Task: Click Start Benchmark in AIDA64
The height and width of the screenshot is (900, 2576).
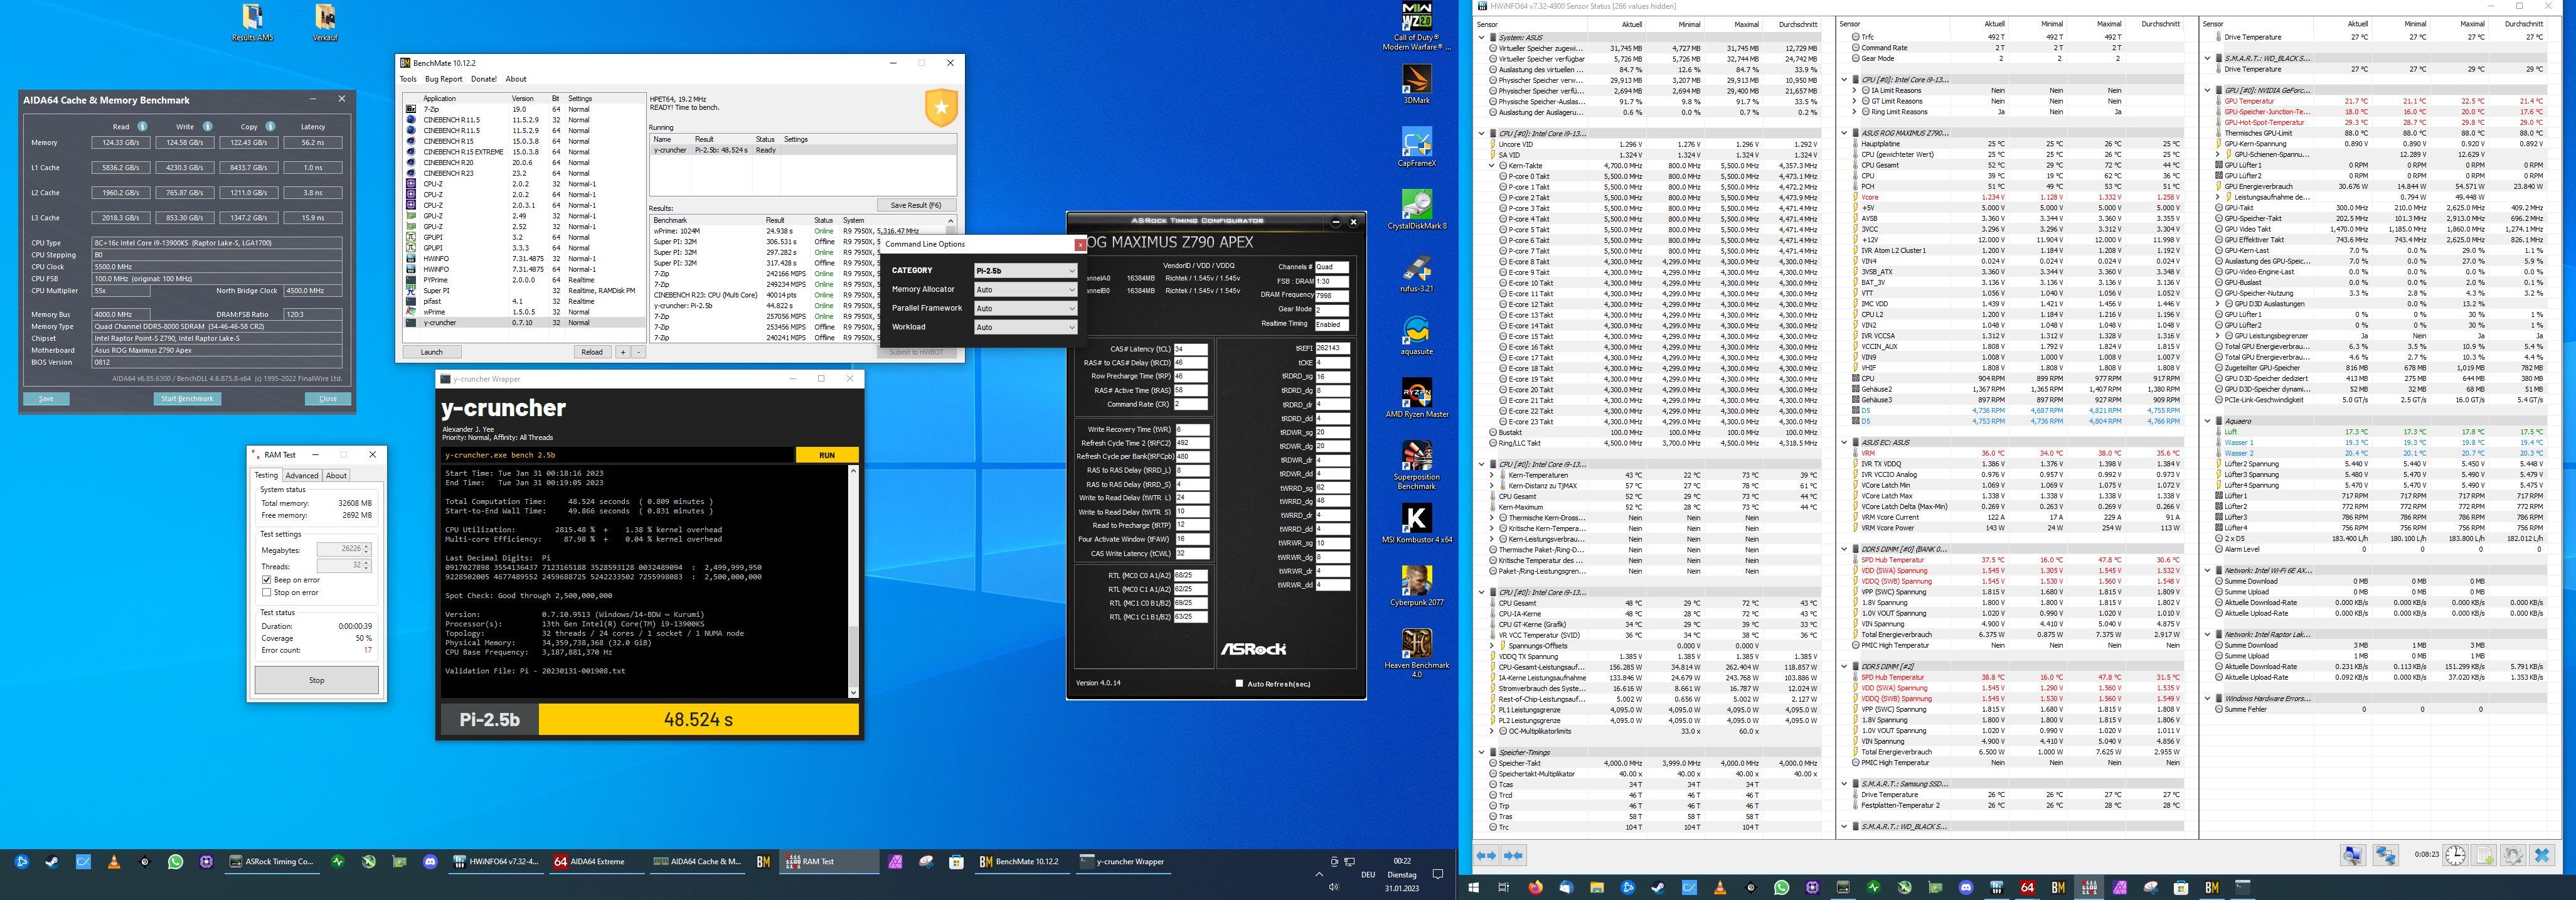Action: [x=187, y=398]
